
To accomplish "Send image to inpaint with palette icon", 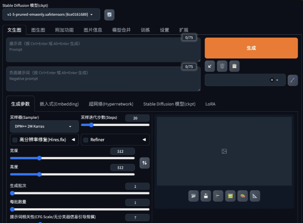I will [243, 196].
